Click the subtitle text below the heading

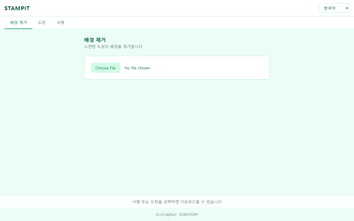[x=113, y=46]
